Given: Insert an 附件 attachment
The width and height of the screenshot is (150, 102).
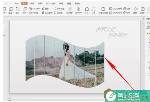Looking at the screenshot, I should click(x=127, y=13).
